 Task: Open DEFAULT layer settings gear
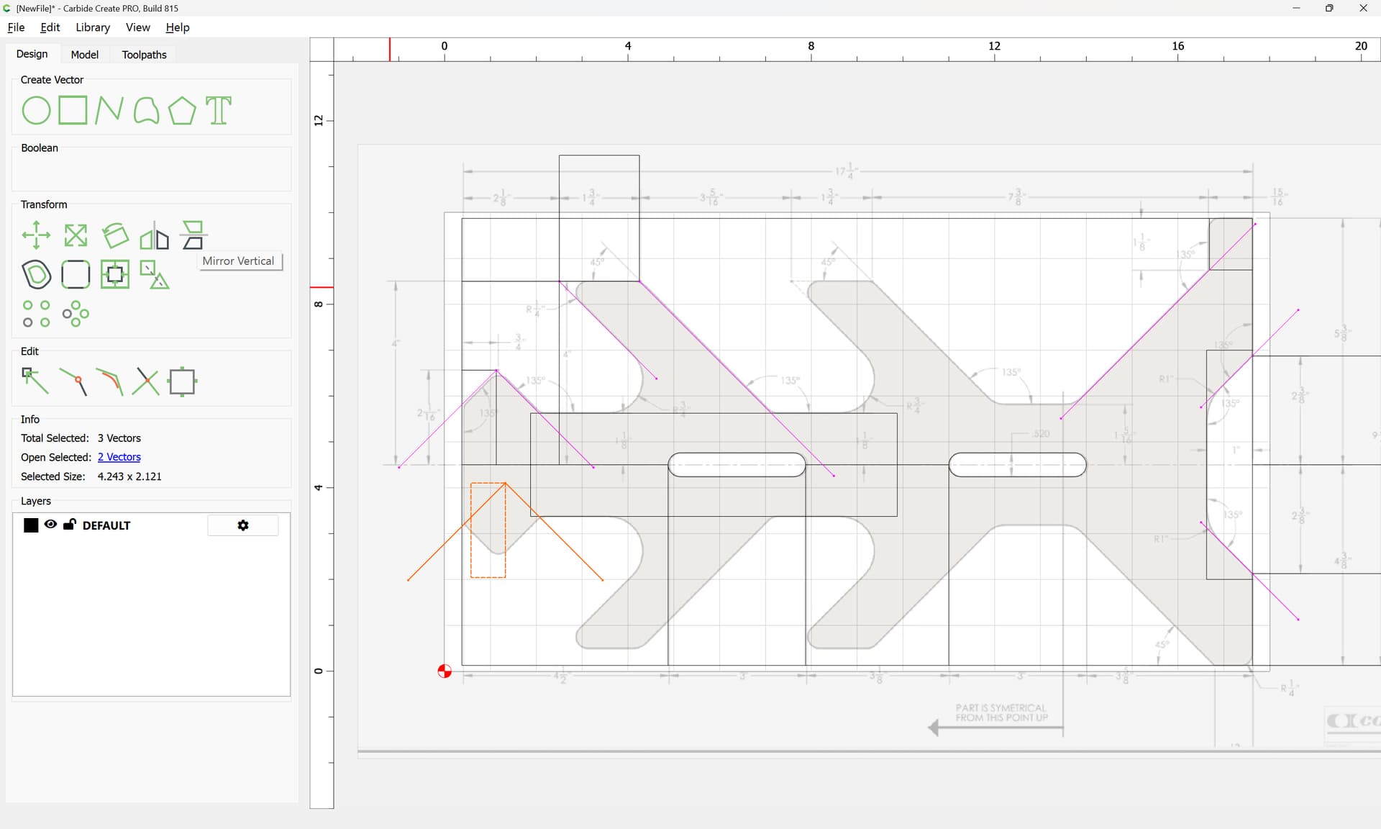[x=243, y=525]
